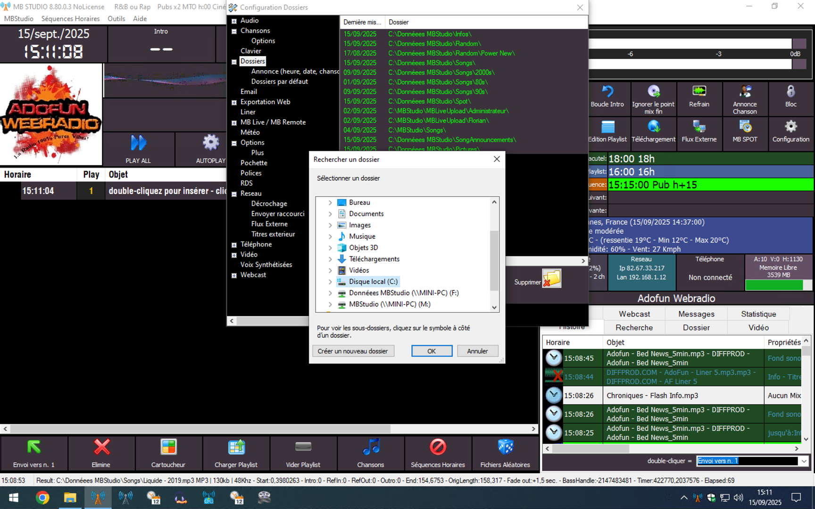This screenshot has height=509, width=815.
Task: Open Flux Externe panel
Action: pyautogui.click(x=699, y=127)
